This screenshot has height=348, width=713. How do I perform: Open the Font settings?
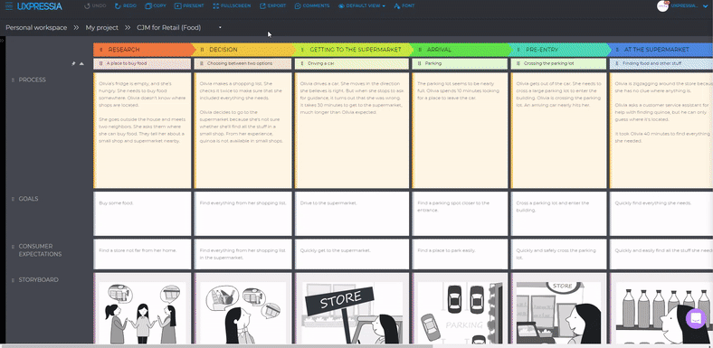[404, 6]
